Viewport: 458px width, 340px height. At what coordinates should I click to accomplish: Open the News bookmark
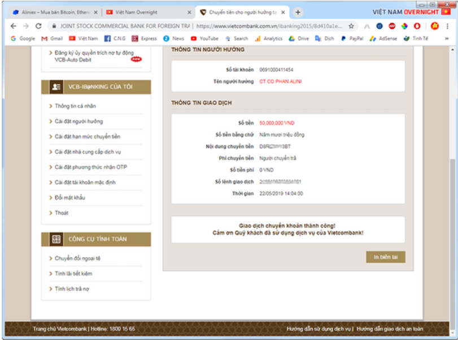point(174,38)
